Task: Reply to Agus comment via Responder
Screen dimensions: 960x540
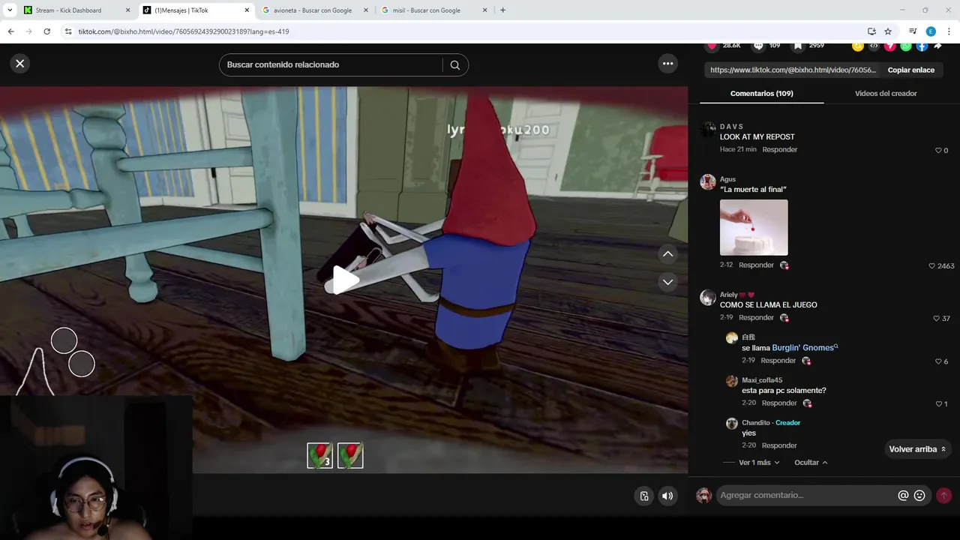Action: point(756,265)
